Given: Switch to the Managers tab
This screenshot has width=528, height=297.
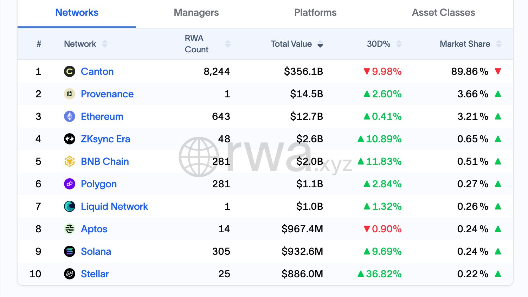Looking at the screenshot, I should 196,13.
